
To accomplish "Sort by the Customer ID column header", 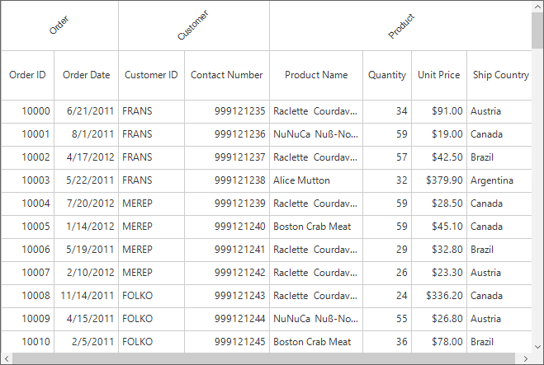I will tap(151, 75).
